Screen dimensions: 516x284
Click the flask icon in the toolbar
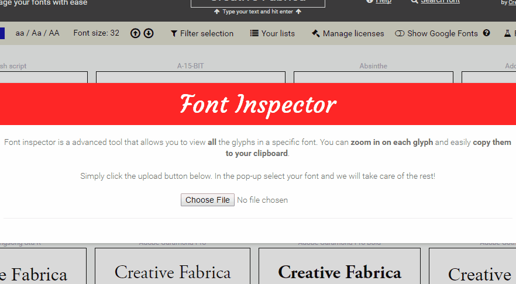pyautogui.click(x=507, y=33)
